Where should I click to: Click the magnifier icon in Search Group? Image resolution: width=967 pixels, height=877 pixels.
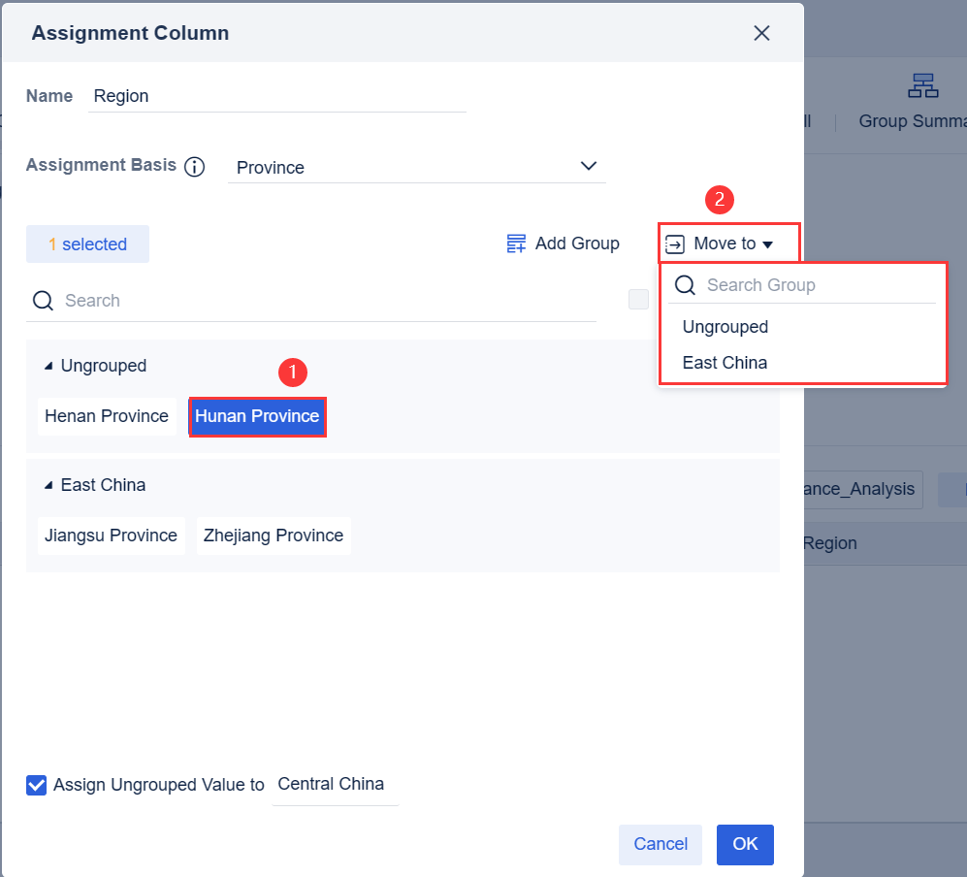[x=685, y=284]
